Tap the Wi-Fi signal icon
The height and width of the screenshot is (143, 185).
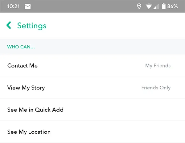[149, 6]
